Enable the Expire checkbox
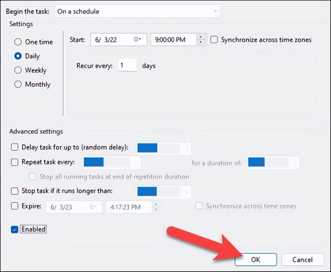This screenshot has width=331, height=272. (x=14, y=206)
